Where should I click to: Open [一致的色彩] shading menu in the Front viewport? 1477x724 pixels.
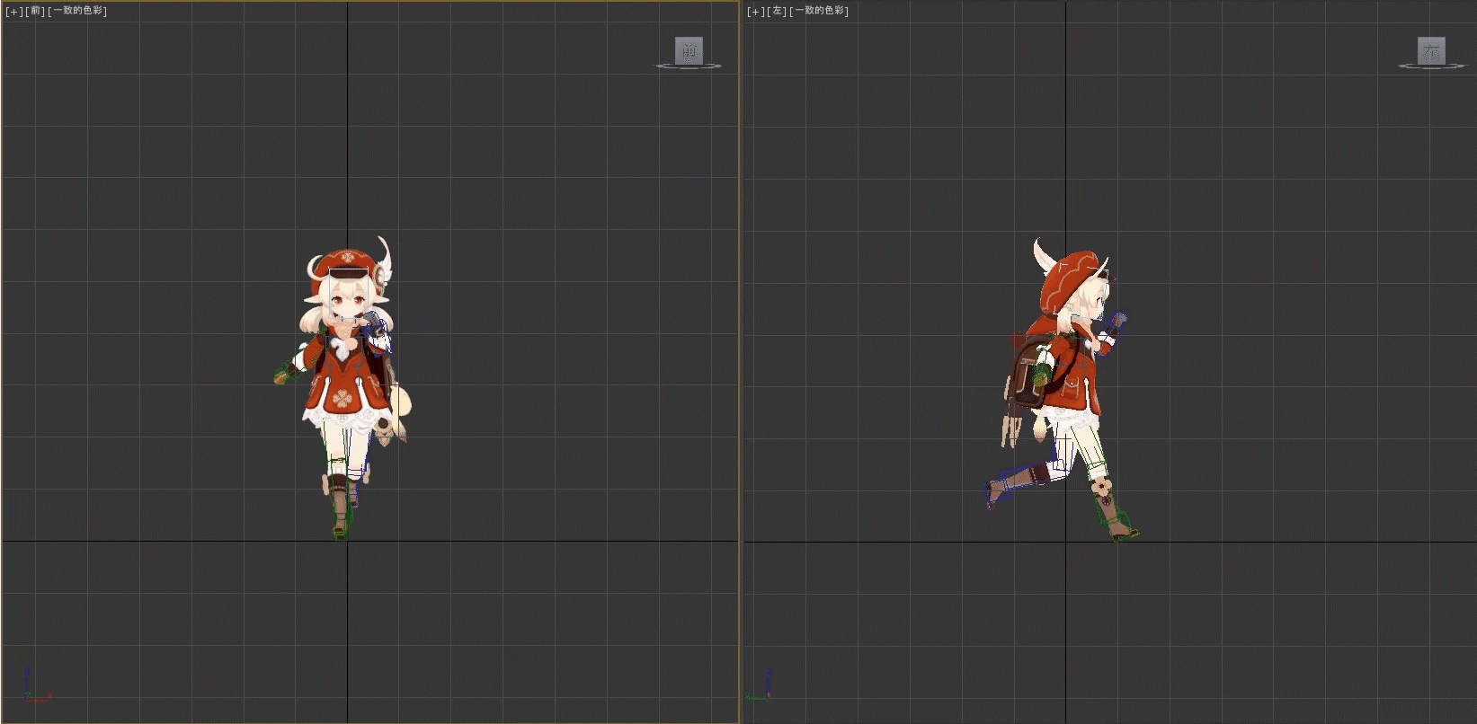pyautogui.click(x=77, y=11)
